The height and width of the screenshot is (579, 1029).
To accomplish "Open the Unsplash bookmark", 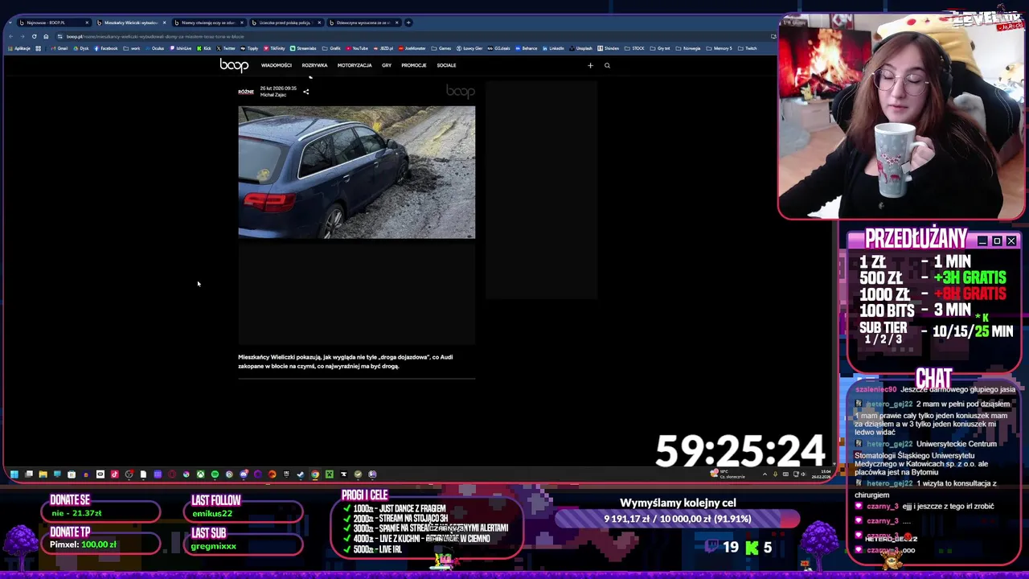I will pyautogui.click(x=580, y=48).
